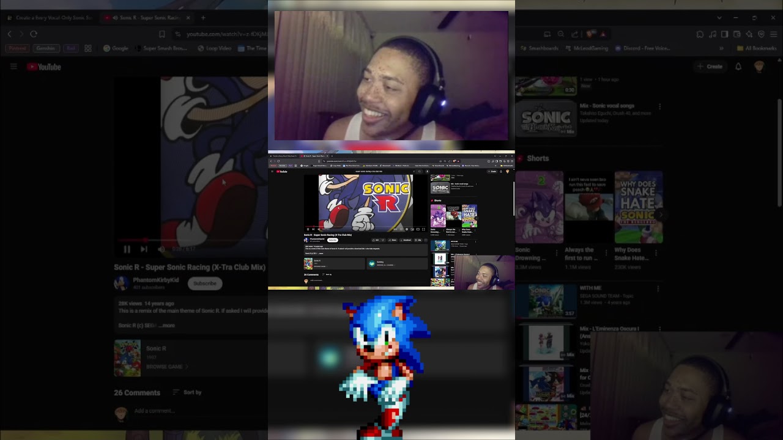Click the forward arrow in the background browser
Screen dimensions: 783x440
click(x=21, y=34)
